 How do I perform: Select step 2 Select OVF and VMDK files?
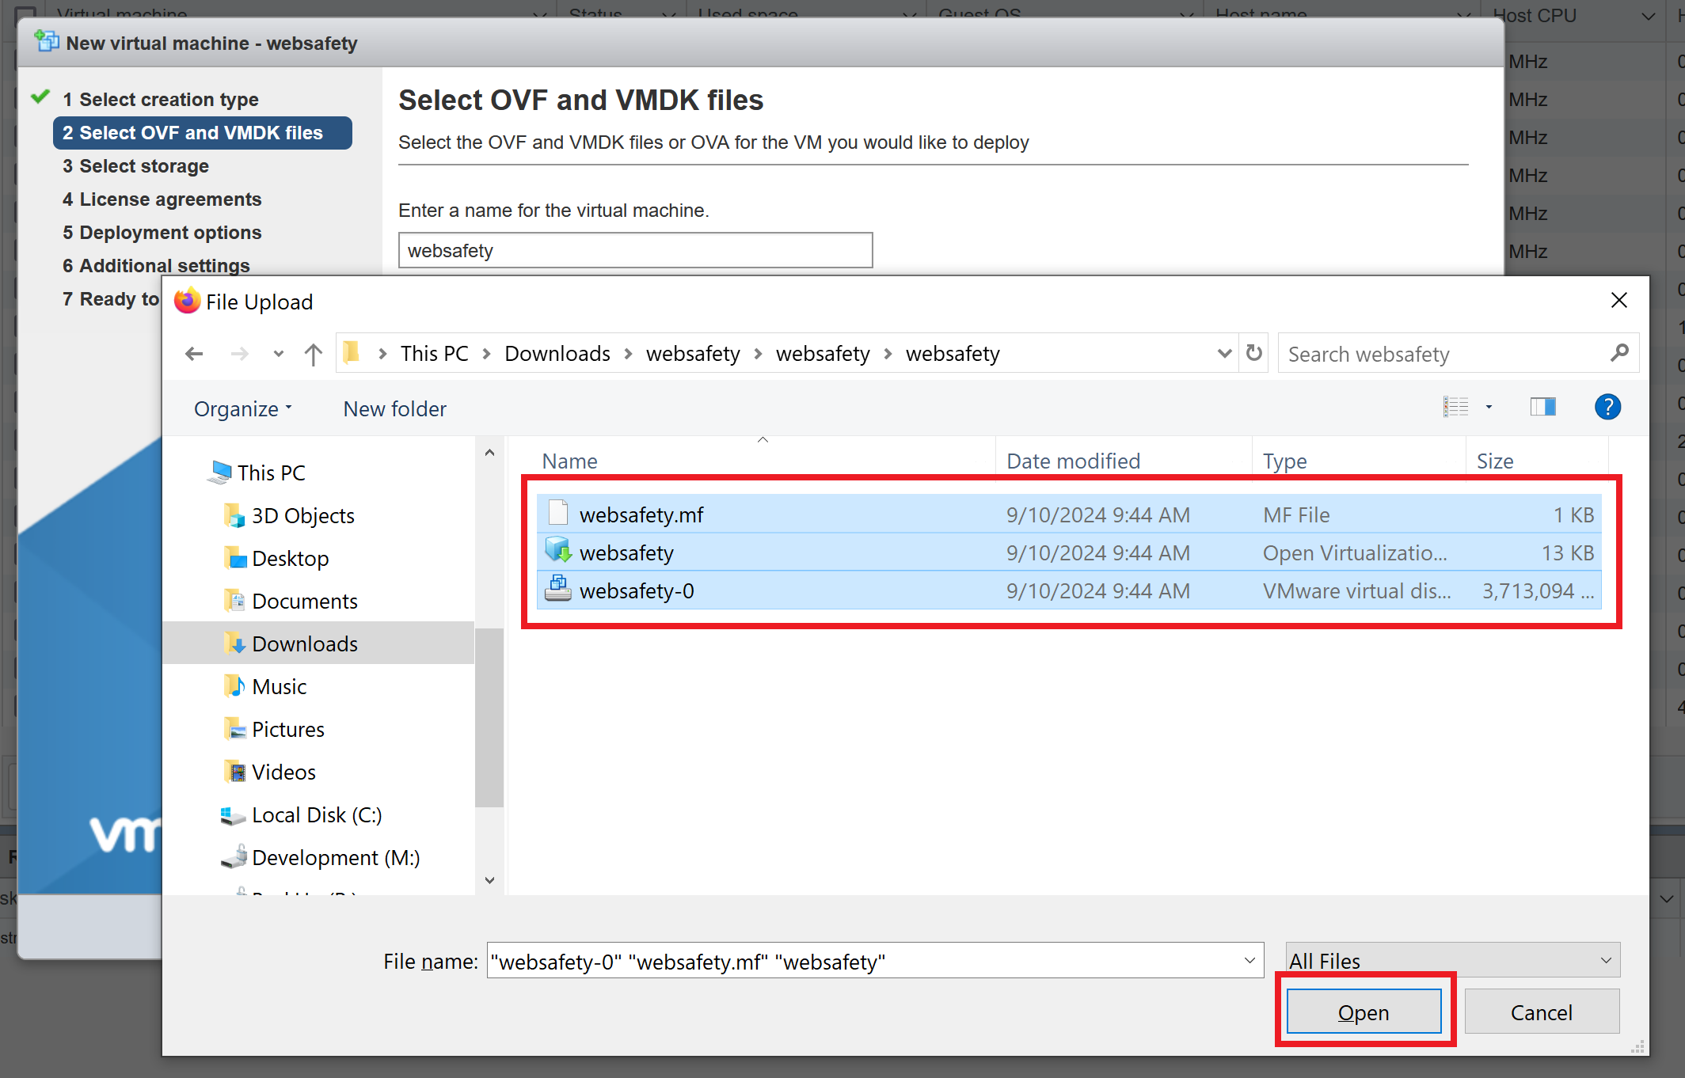(202, 132)
